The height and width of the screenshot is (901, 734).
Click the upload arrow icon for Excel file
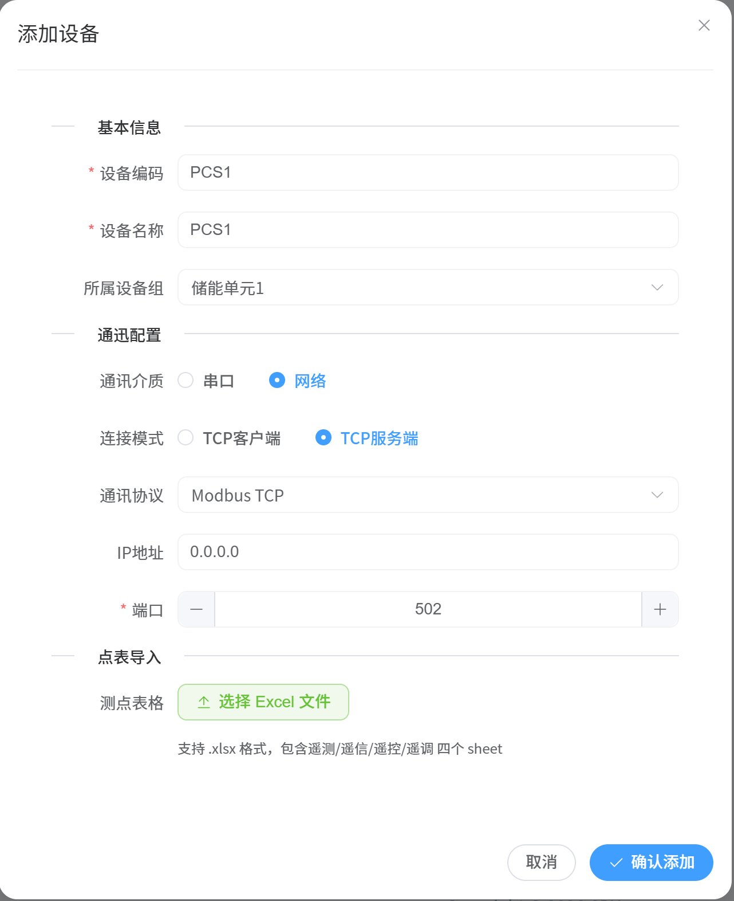[x=204, y=702]
